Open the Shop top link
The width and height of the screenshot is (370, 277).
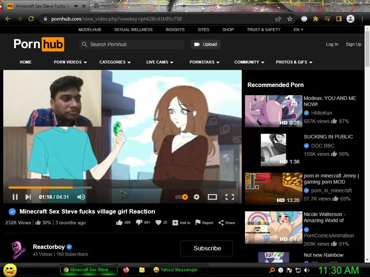pos(228,30)
